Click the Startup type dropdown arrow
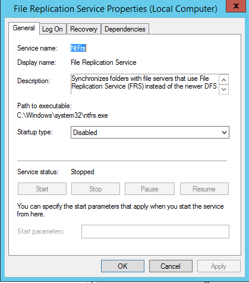The image size is (249, 283). pos(224,133)
